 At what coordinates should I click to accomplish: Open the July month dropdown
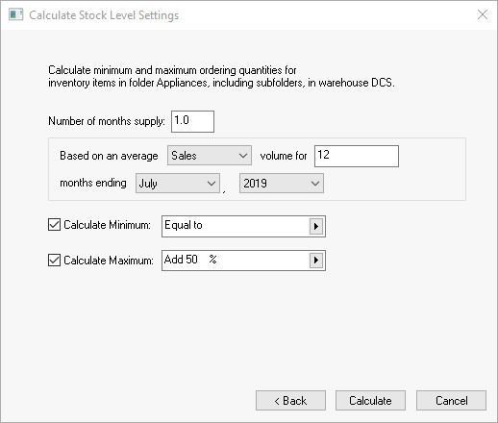(x=178, y=184)
